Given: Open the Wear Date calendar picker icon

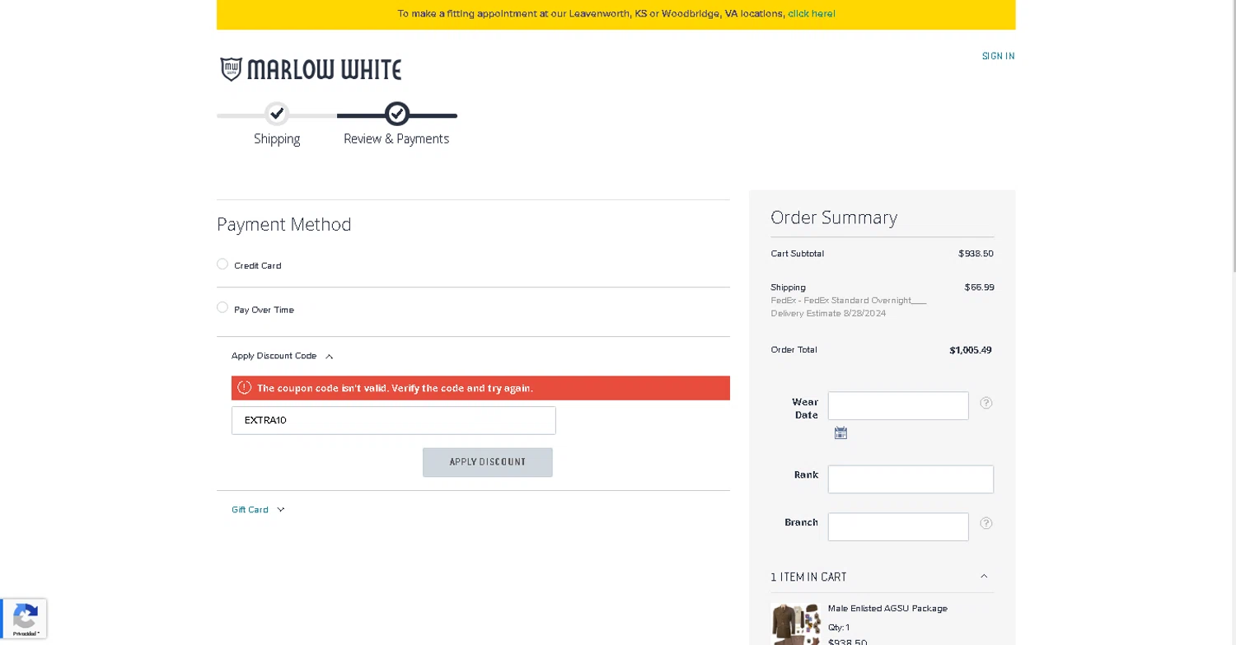Looking at the screenshot, I should pyautogui.click(x=840, y=433).
